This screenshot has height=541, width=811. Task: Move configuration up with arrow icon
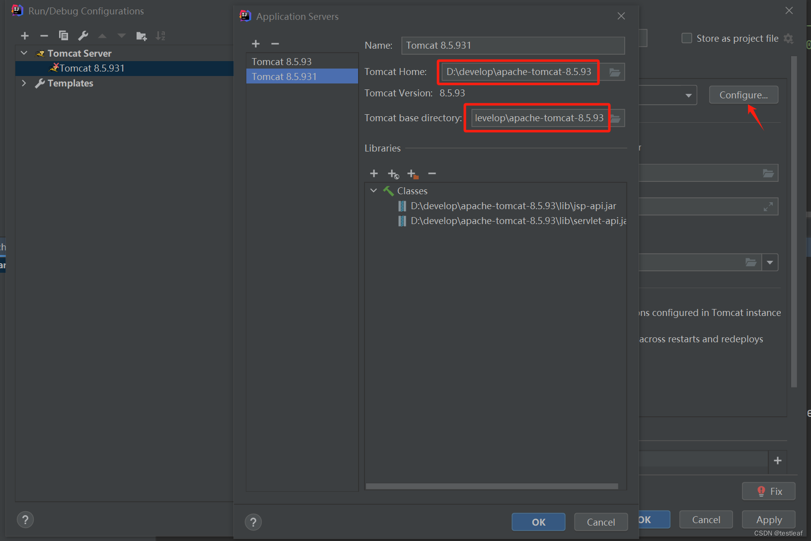(x=102, y=36)
